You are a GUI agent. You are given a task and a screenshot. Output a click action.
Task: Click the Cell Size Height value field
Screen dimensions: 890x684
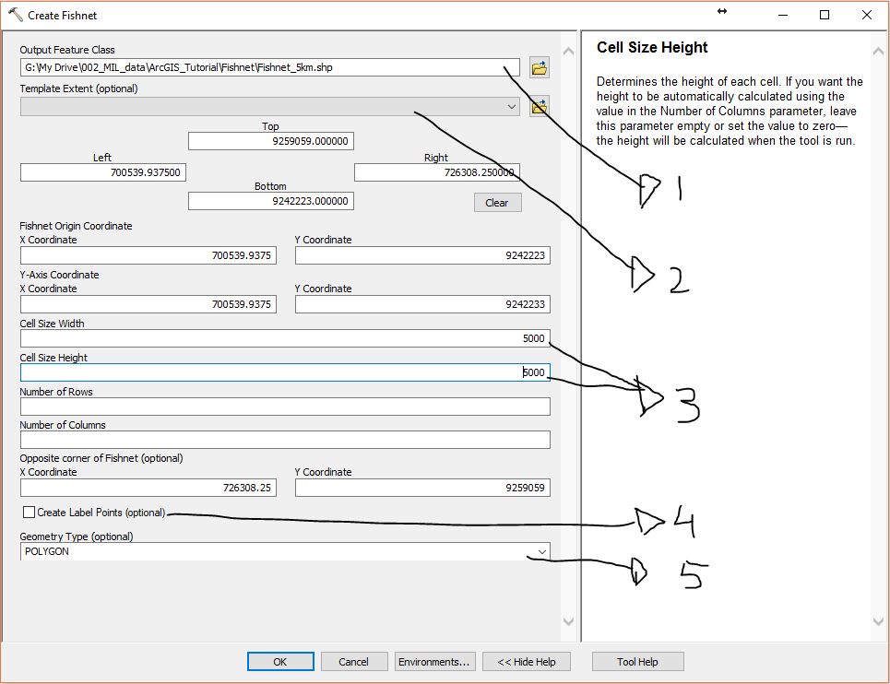[283, 371]
